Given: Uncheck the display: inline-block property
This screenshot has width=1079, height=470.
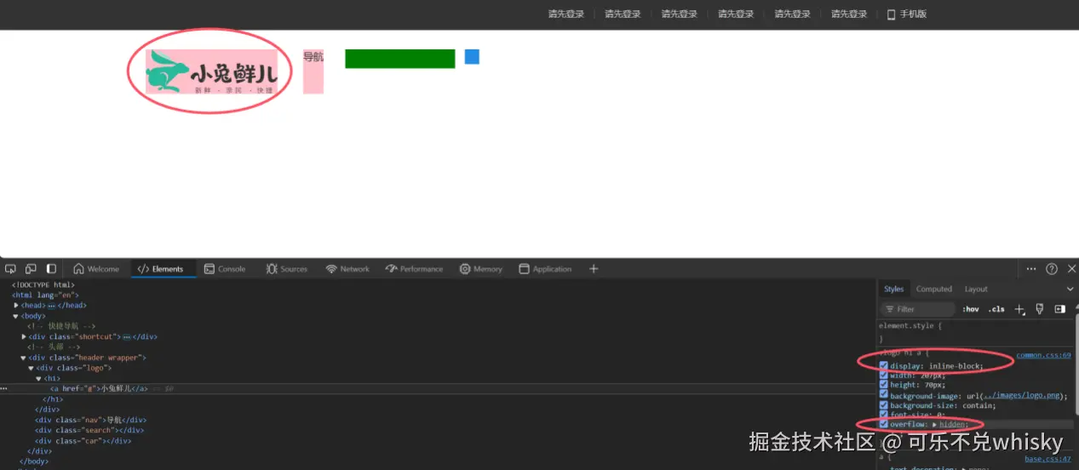Looking at the screenshot, I should 884,366.
